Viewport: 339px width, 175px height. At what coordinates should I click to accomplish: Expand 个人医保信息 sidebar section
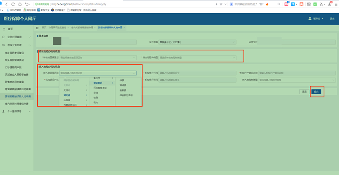tap(17, 111)
